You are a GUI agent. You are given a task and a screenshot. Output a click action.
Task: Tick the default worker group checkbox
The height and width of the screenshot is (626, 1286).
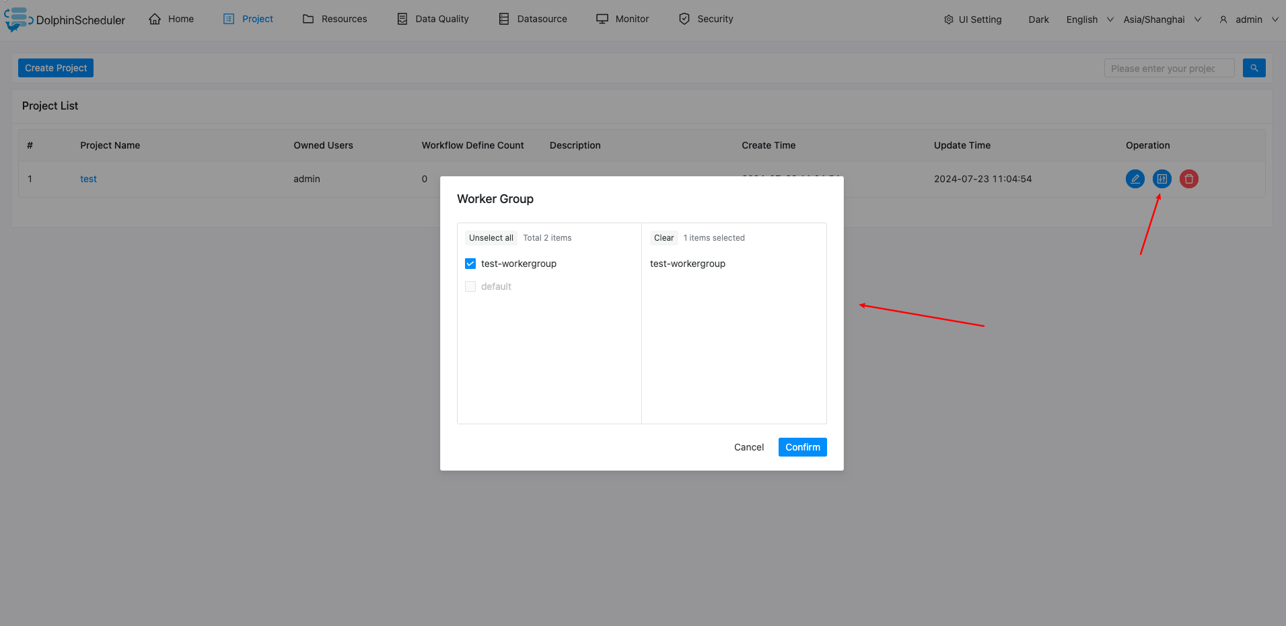470,286
